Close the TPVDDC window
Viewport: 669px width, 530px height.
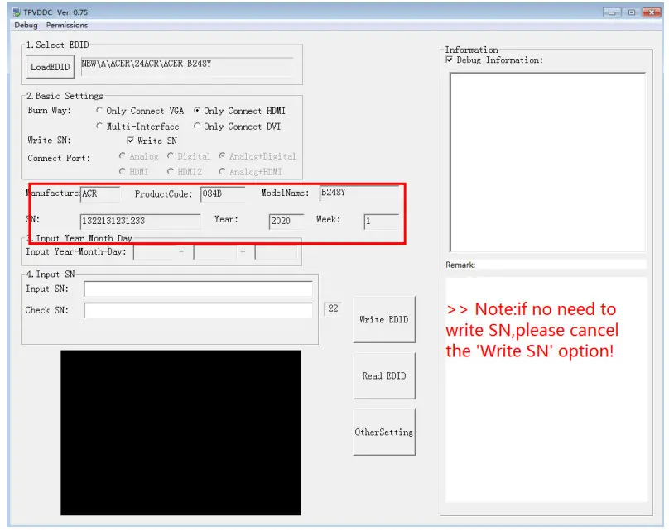[x=652, y=12]
